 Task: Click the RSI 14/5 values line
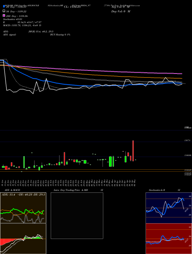[30, 22]
